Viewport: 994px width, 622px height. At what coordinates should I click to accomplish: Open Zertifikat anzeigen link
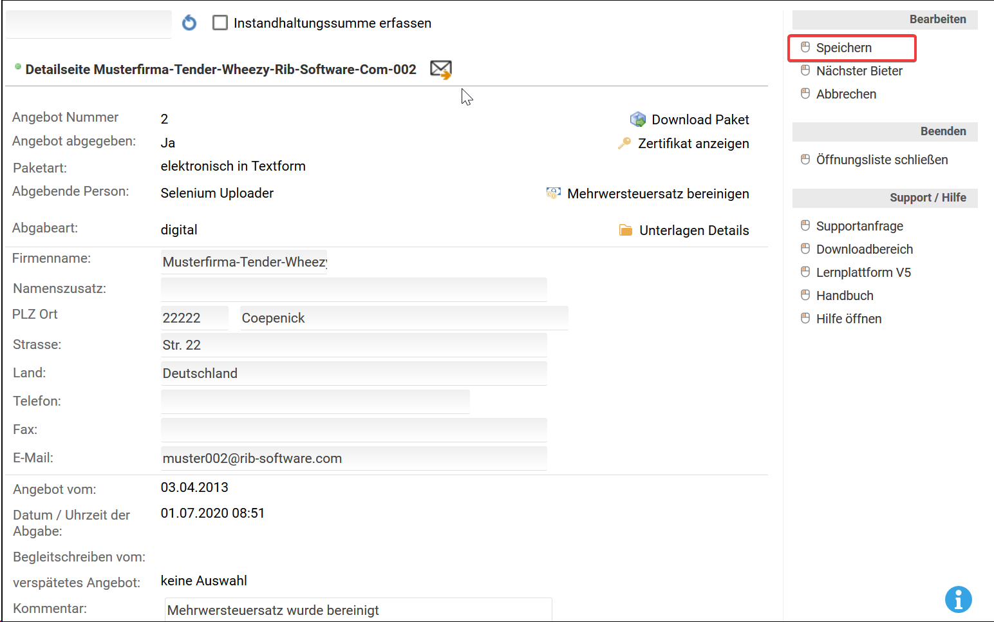[x=693, y=144]
